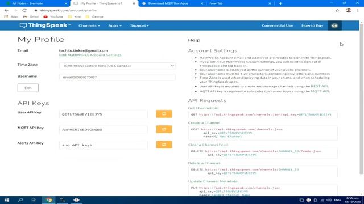Screen dimensions: 364x204
Task: Open the Commercial Use page
Action: point(277,25)
